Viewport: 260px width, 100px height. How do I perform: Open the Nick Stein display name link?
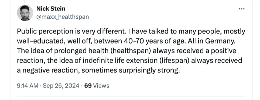tap(51, 8)
